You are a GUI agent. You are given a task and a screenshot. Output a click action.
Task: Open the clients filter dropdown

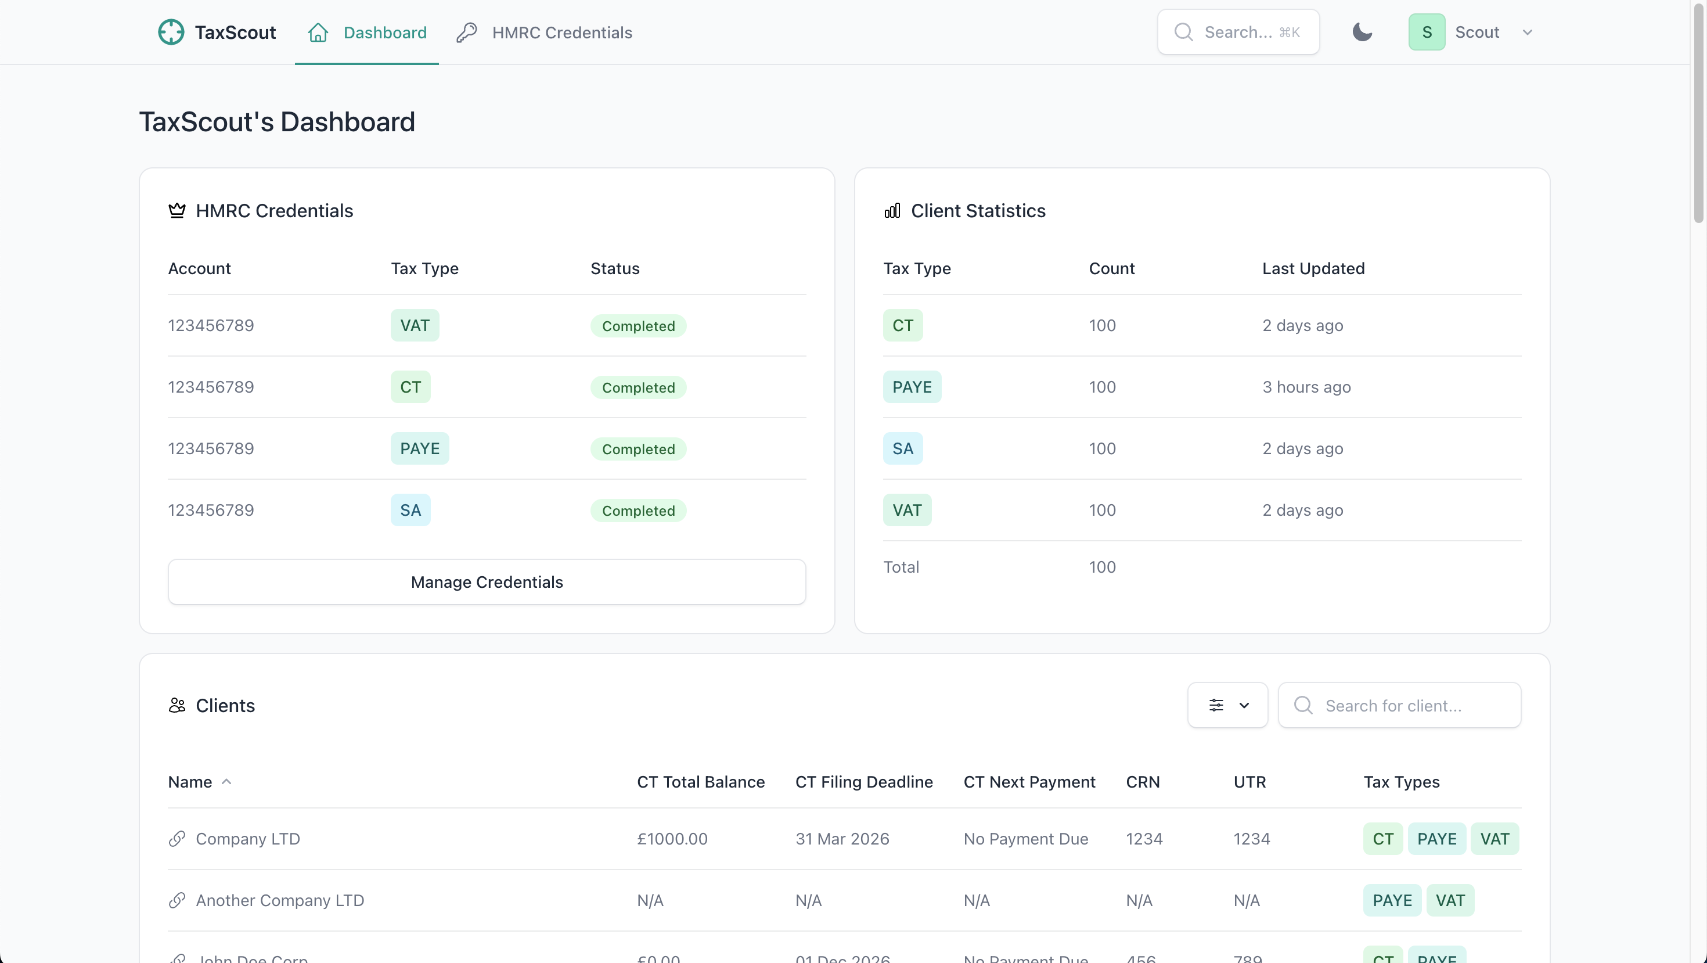tap(1228, 705)
